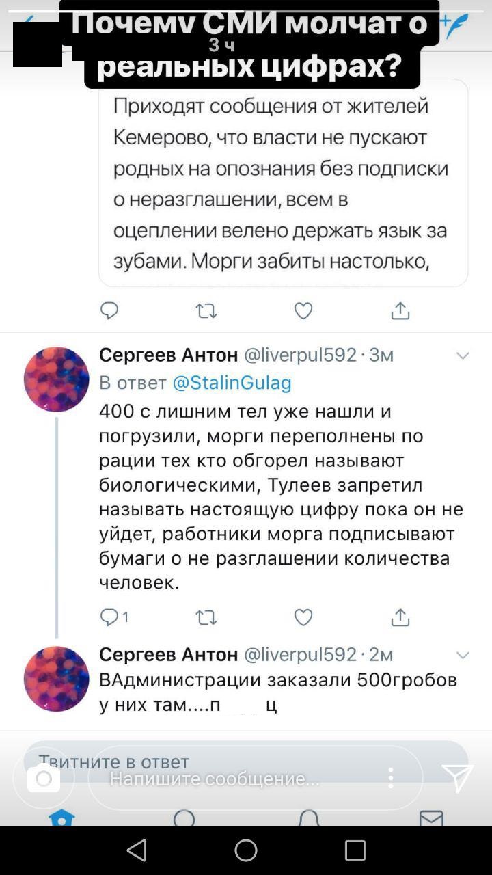The width and height of the screenshot is (492, 875).
Task: Retweet the tweet about Кемерово morgues
Action: click(206, 312)
